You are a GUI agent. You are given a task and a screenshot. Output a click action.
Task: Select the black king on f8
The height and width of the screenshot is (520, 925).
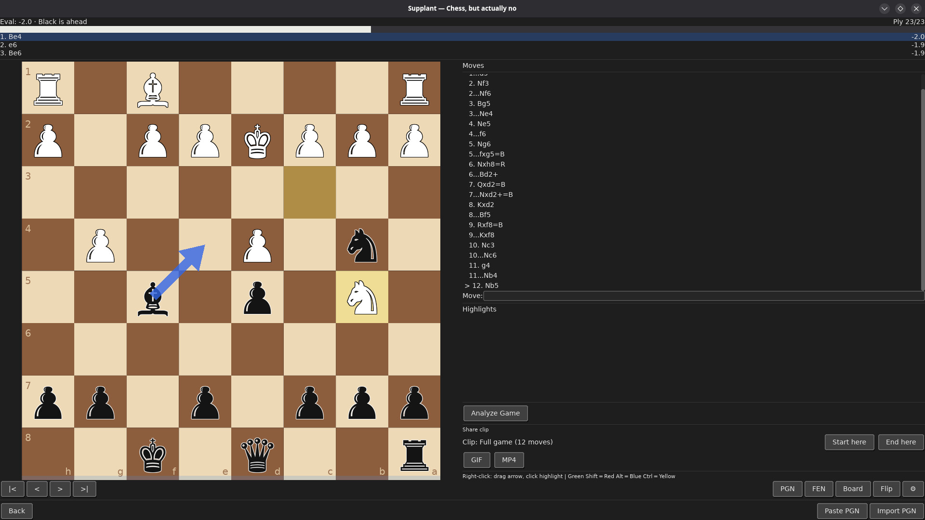coord(153,454)
